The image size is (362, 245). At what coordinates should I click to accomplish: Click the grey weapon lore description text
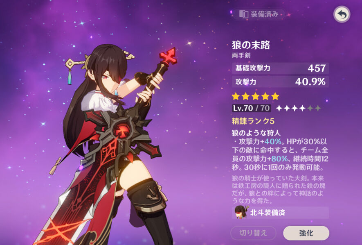click(x=278, y=189)
